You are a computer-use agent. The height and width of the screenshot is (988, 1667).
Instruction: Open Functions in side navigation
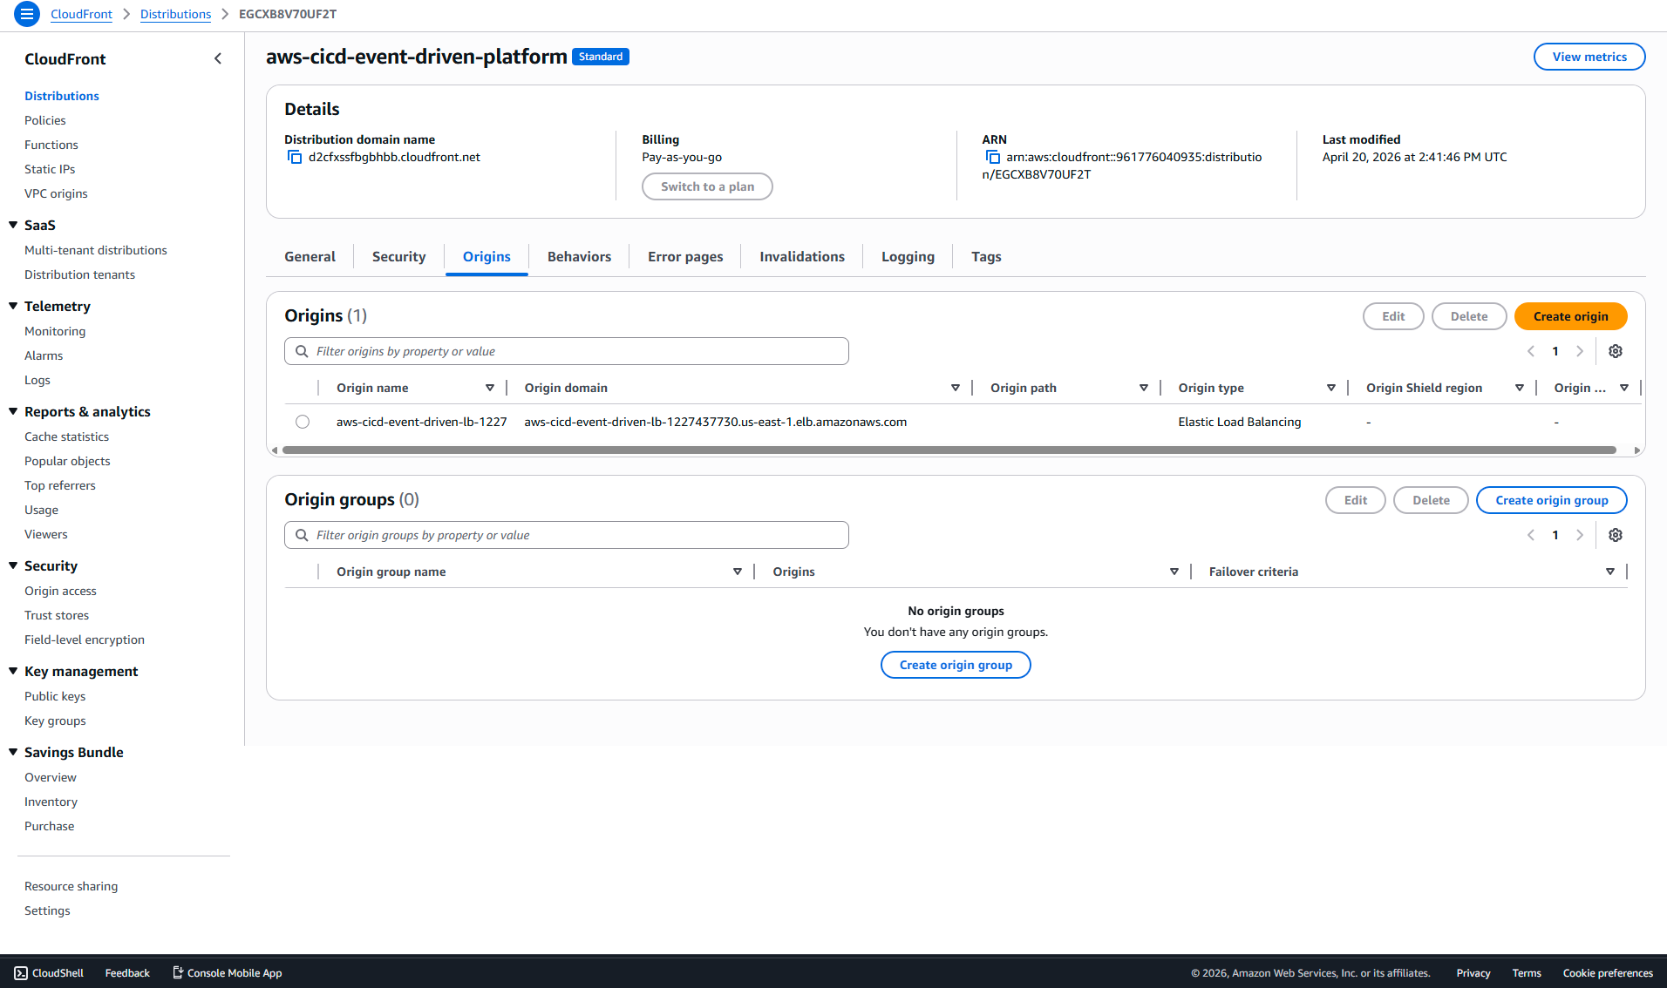[x=51, y=145]
